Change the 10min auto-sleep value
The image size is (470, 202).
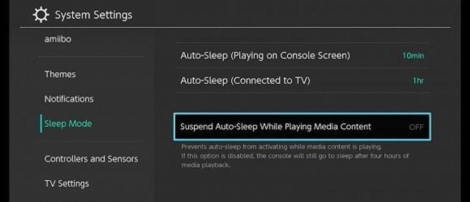pyautogui.click(x=413, y=56)
